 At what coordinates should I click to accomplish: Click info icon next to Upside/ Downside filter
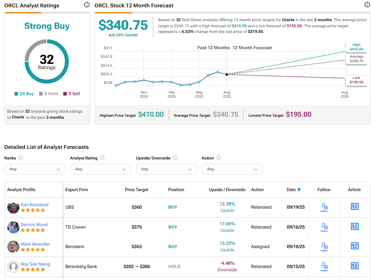pyautogui.click(x=175, y=158)
